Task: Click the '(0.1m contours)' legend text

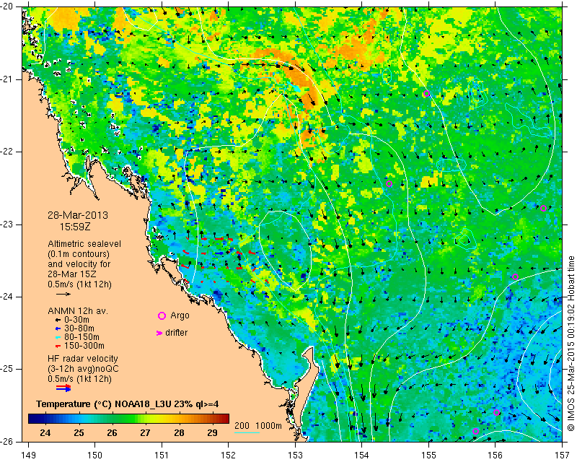Action: [x=79, y=254]
